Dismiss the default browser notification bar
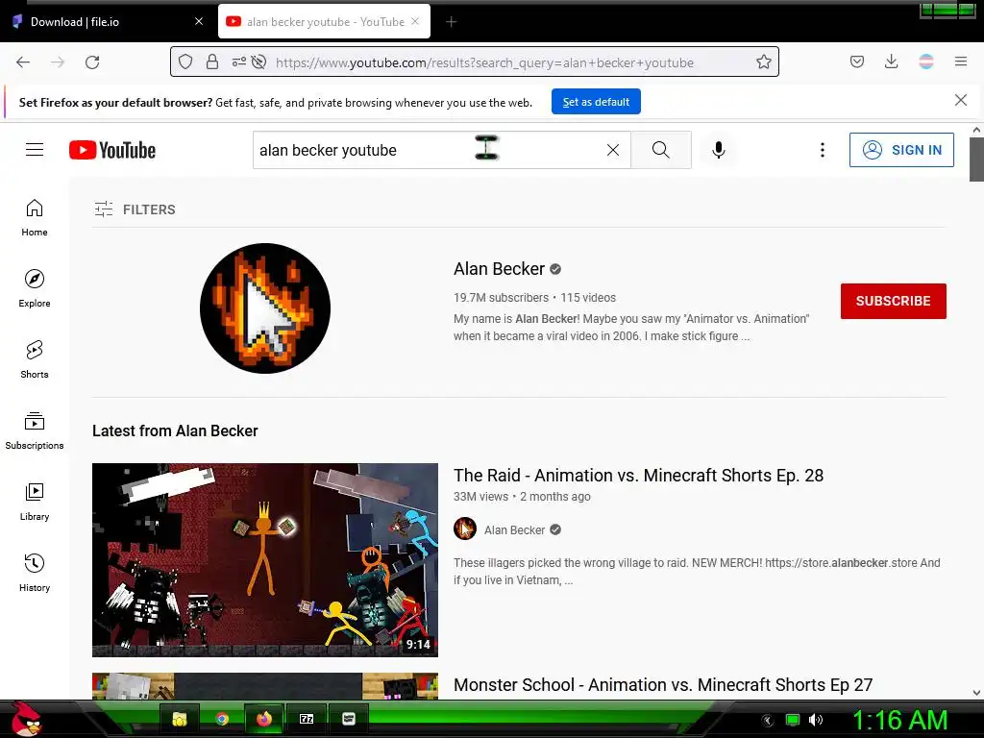The image size is (984, 738). [x=961, y=100]
